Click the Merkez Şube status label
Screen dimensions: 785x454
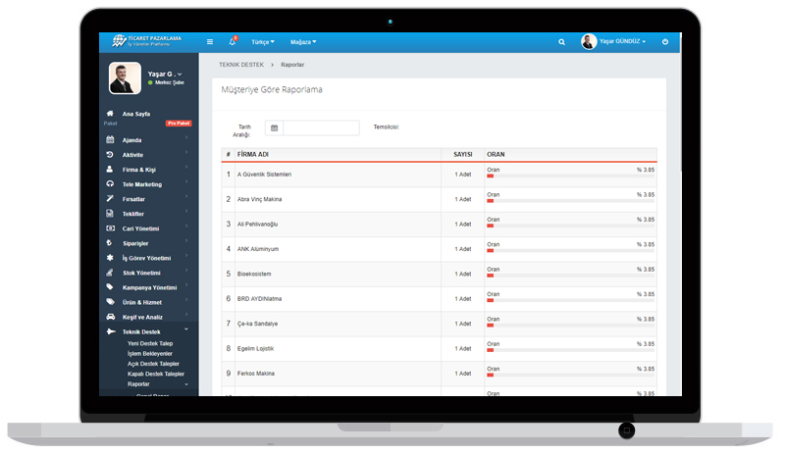point(166,82)
